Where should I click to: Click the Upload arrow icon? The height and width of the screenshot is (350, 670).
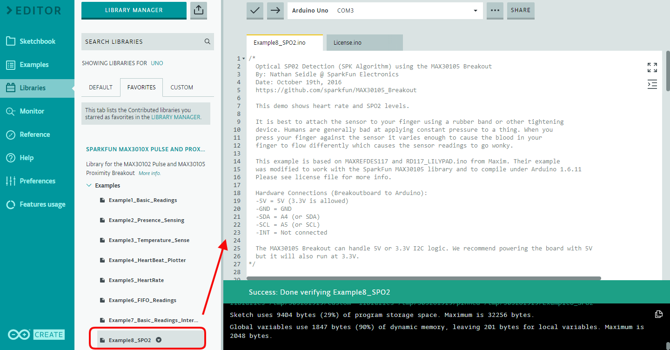coord(275,10)
